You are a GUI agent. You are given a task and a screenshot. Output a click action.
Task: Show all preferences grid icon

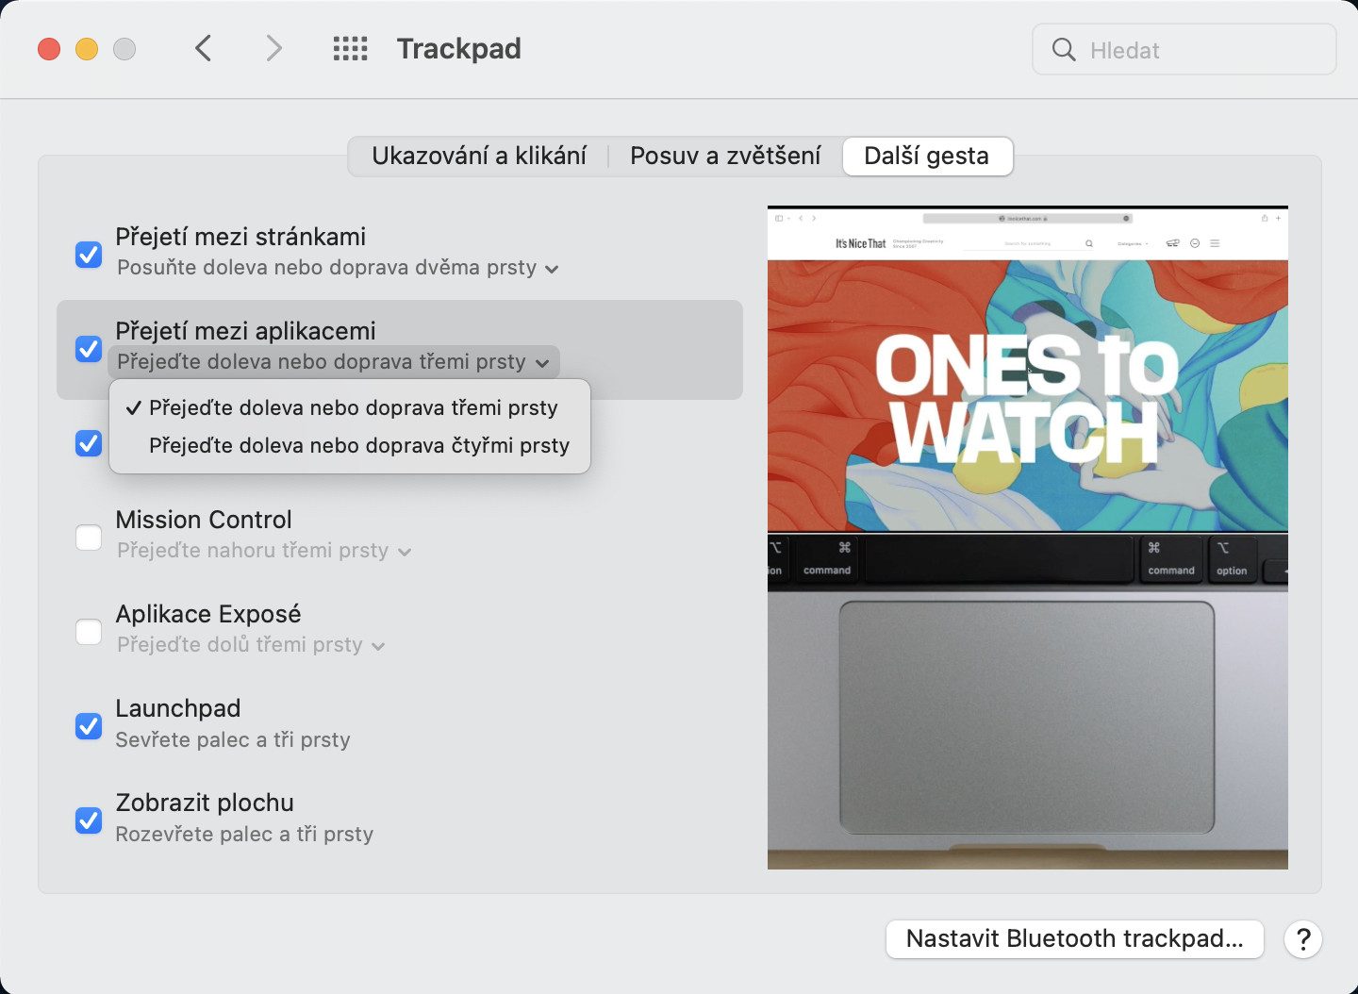351,48
